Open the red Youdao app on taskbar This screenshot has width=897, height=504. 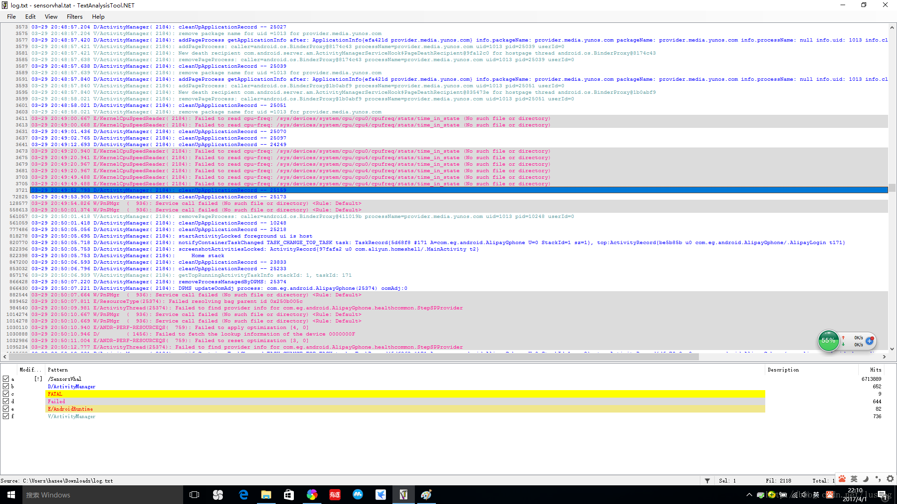pyautogui.click(x=335, y=495)
